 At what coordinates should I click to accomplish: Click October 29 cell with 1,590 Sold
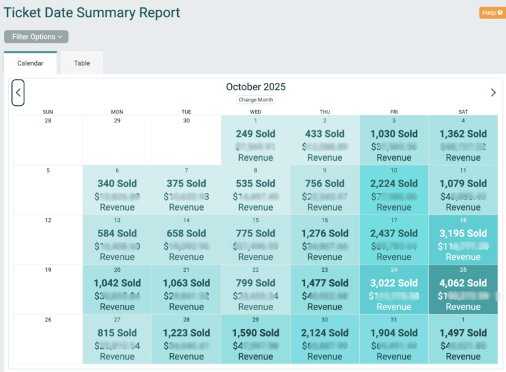tap(256, 339)
